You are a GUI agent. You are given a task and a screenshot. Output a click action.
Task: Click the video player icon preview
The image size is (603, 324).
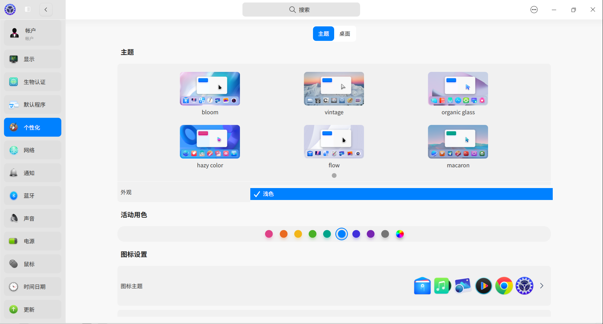tap(484, 286)
